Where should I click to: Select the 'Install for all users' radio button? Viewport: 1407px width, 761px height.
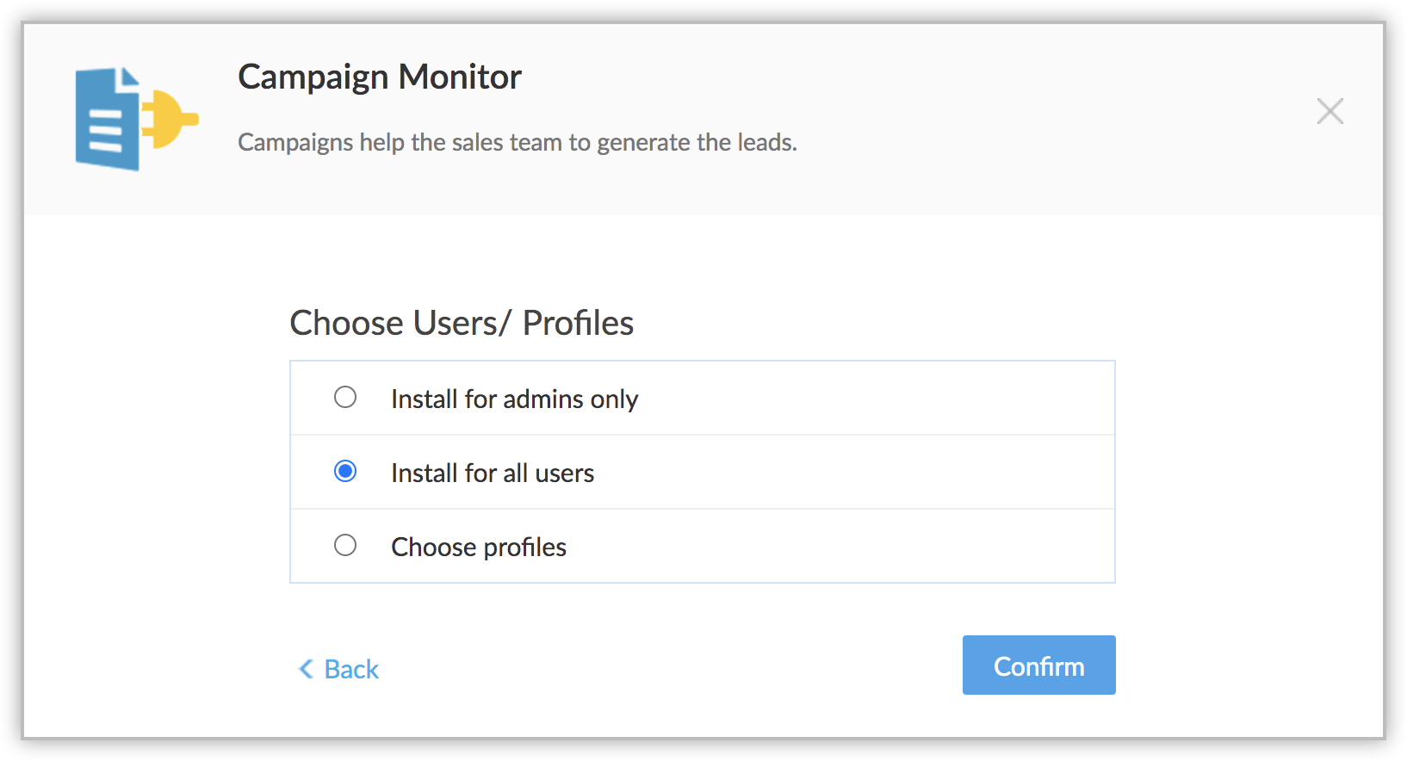coord(345,471)
